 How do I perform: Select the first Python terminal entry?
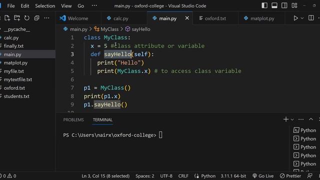304,130
